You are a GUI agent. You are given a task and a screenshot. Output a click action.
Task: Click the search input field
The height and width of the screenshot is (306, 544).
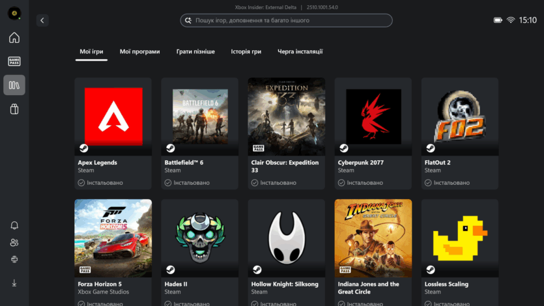(287, 20)
